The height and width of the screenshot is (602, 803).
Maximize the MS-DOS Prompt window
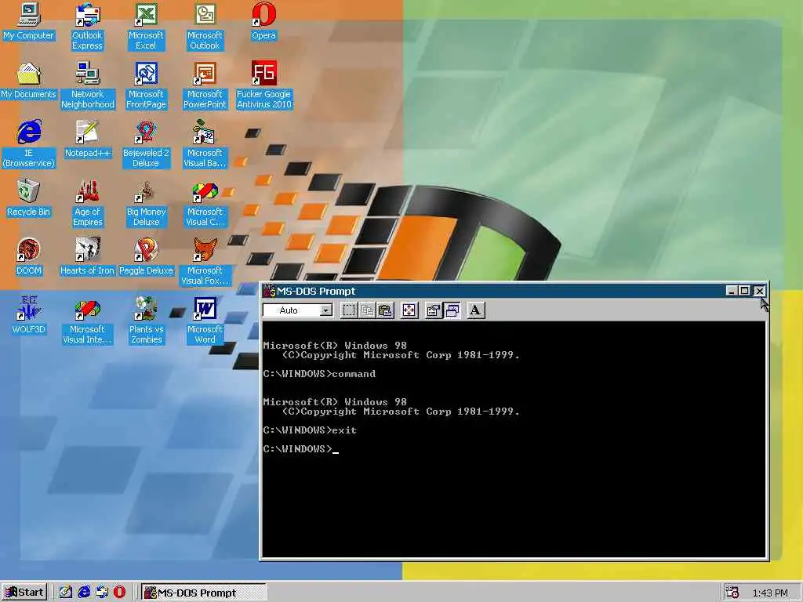(744, 292)
